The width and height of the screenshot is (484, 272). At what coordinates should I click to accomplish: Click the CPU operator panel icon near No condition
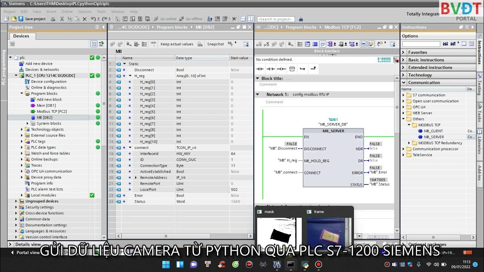(396, 60)
